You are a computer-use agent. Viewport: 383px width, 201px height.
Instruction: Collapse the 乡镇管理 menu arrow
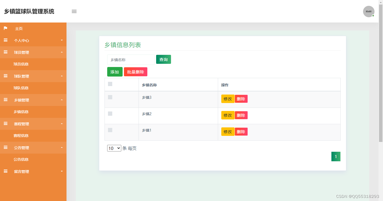(x=62, y=100)
